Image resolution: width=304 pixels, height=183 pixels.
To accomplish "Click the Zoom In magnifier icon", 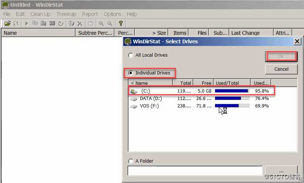I will (101, 24).
